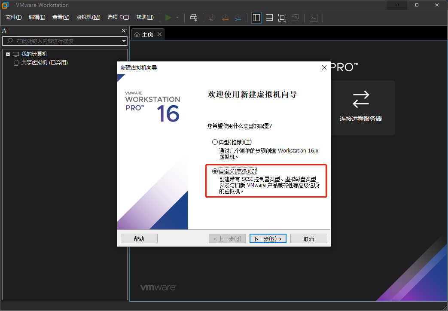This screenshot has width=448, height=311.
Task: Switch to the 主页 tab
Action: 147,34
